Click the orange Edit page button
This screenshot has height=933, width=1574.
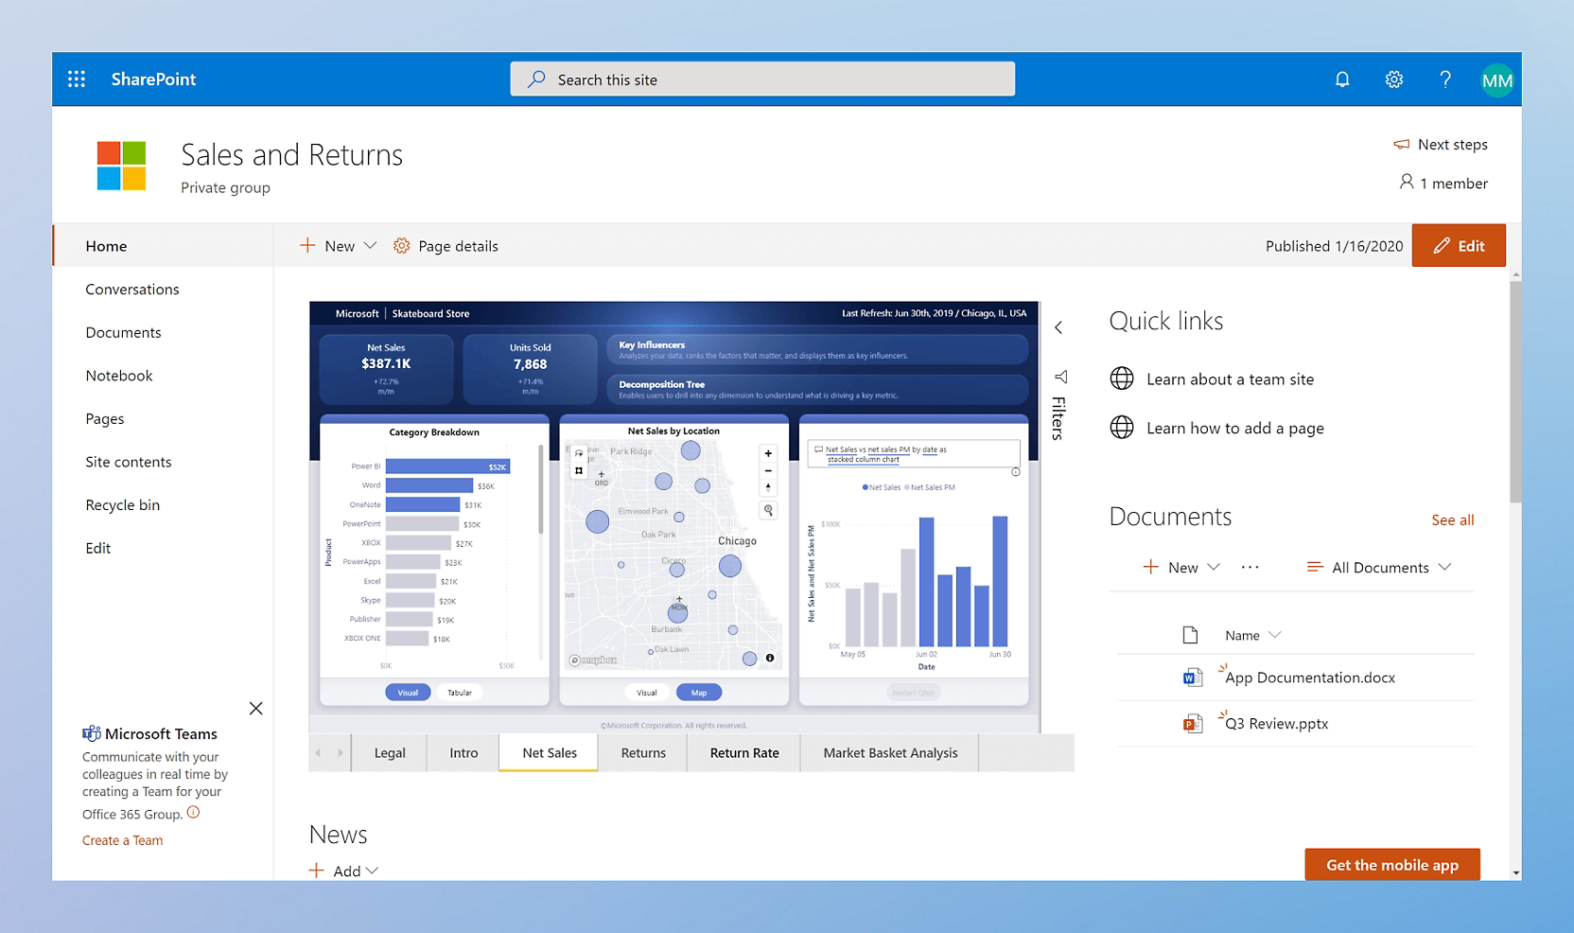(1459, 246)
